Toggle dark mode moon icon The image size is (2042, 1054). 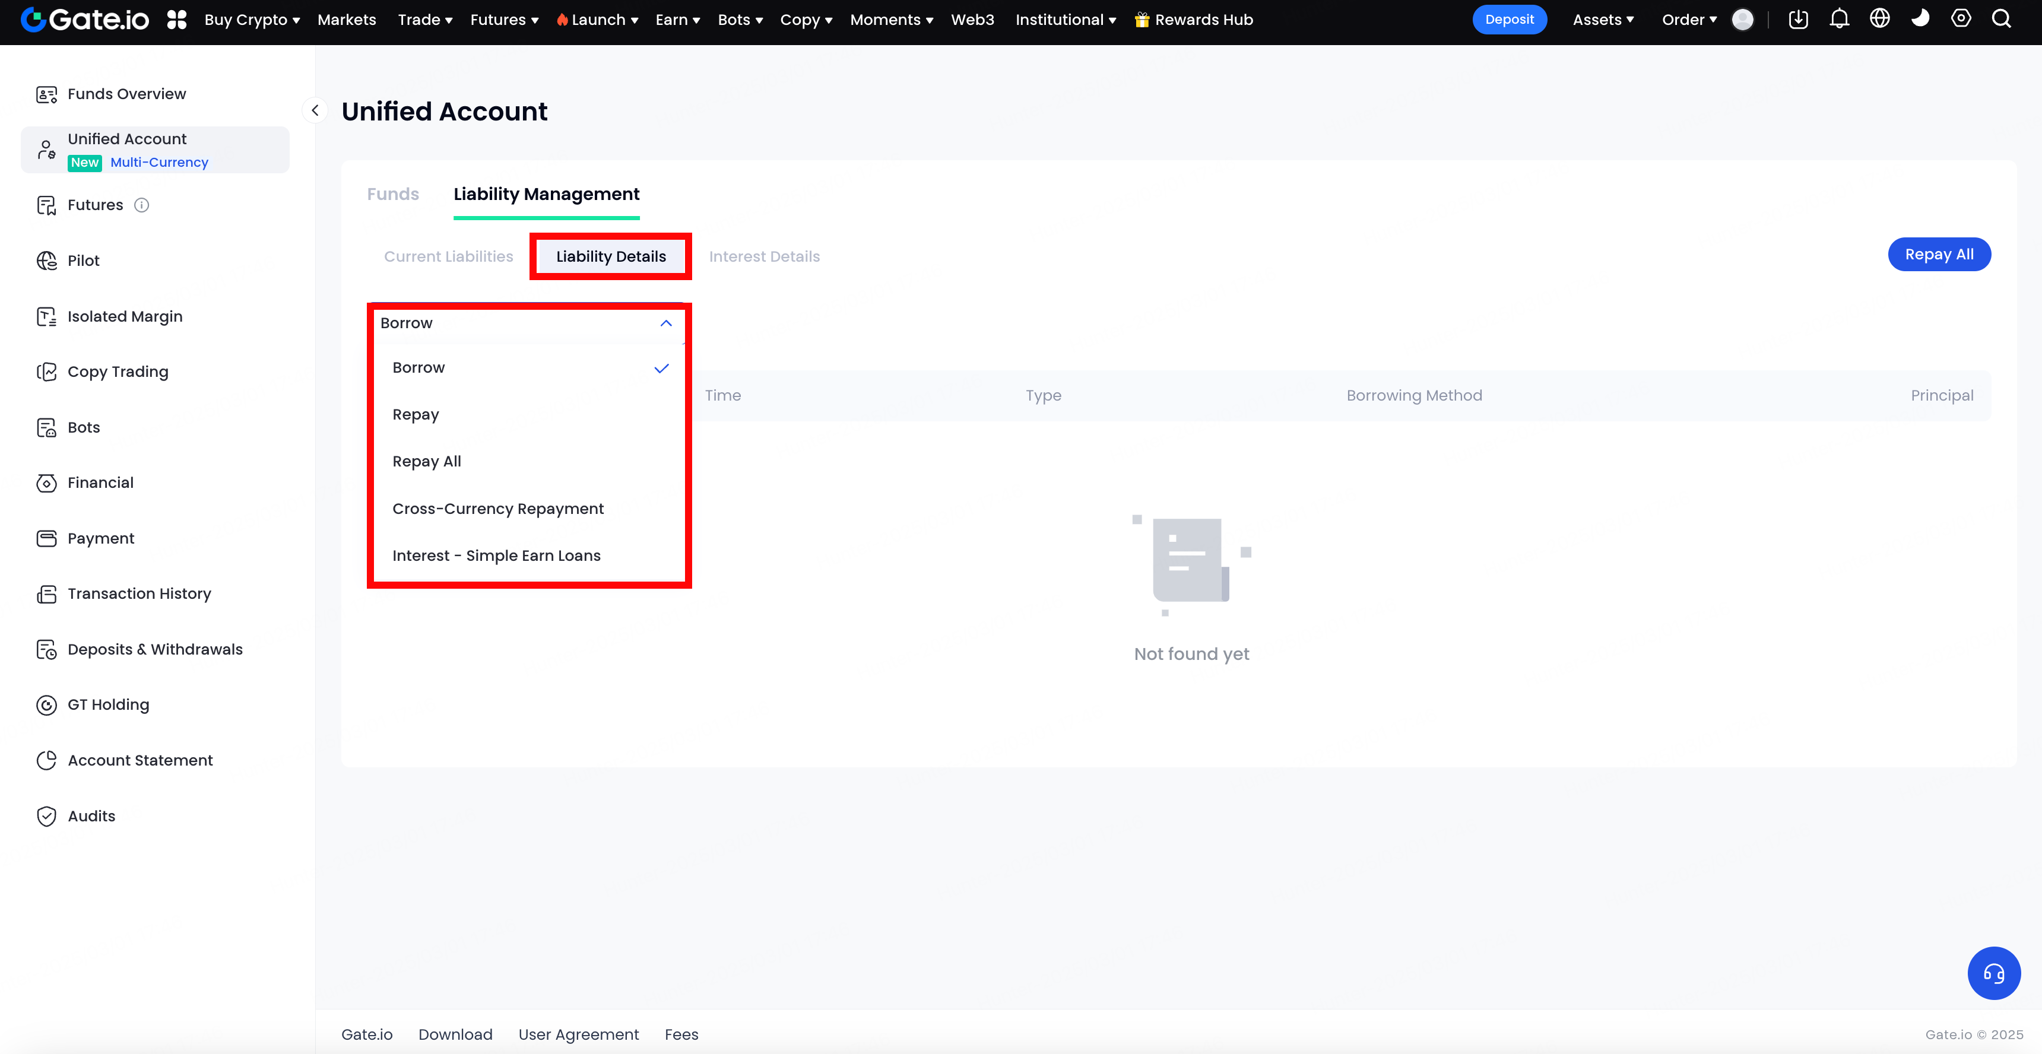(1920, 19)
